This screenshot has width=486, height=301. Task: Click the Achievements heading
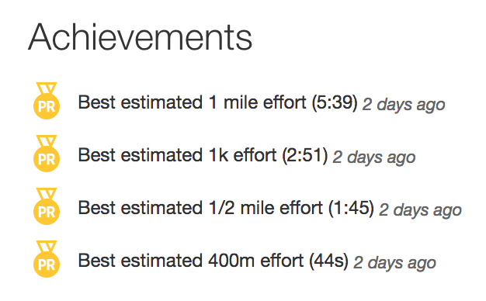click(140, 37)
